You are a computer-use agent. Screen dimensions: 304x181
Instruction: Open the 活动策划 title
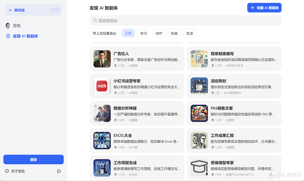218,81
